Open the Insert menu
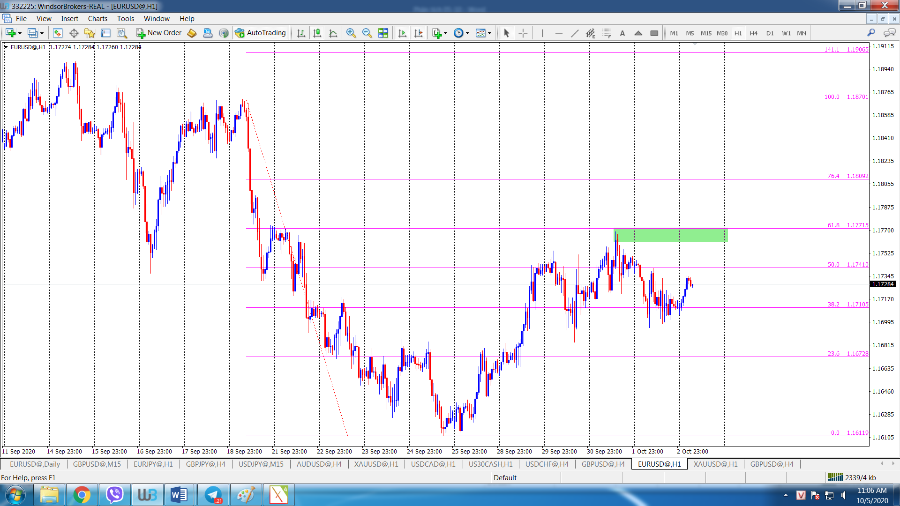 click(x=69, y=19)
